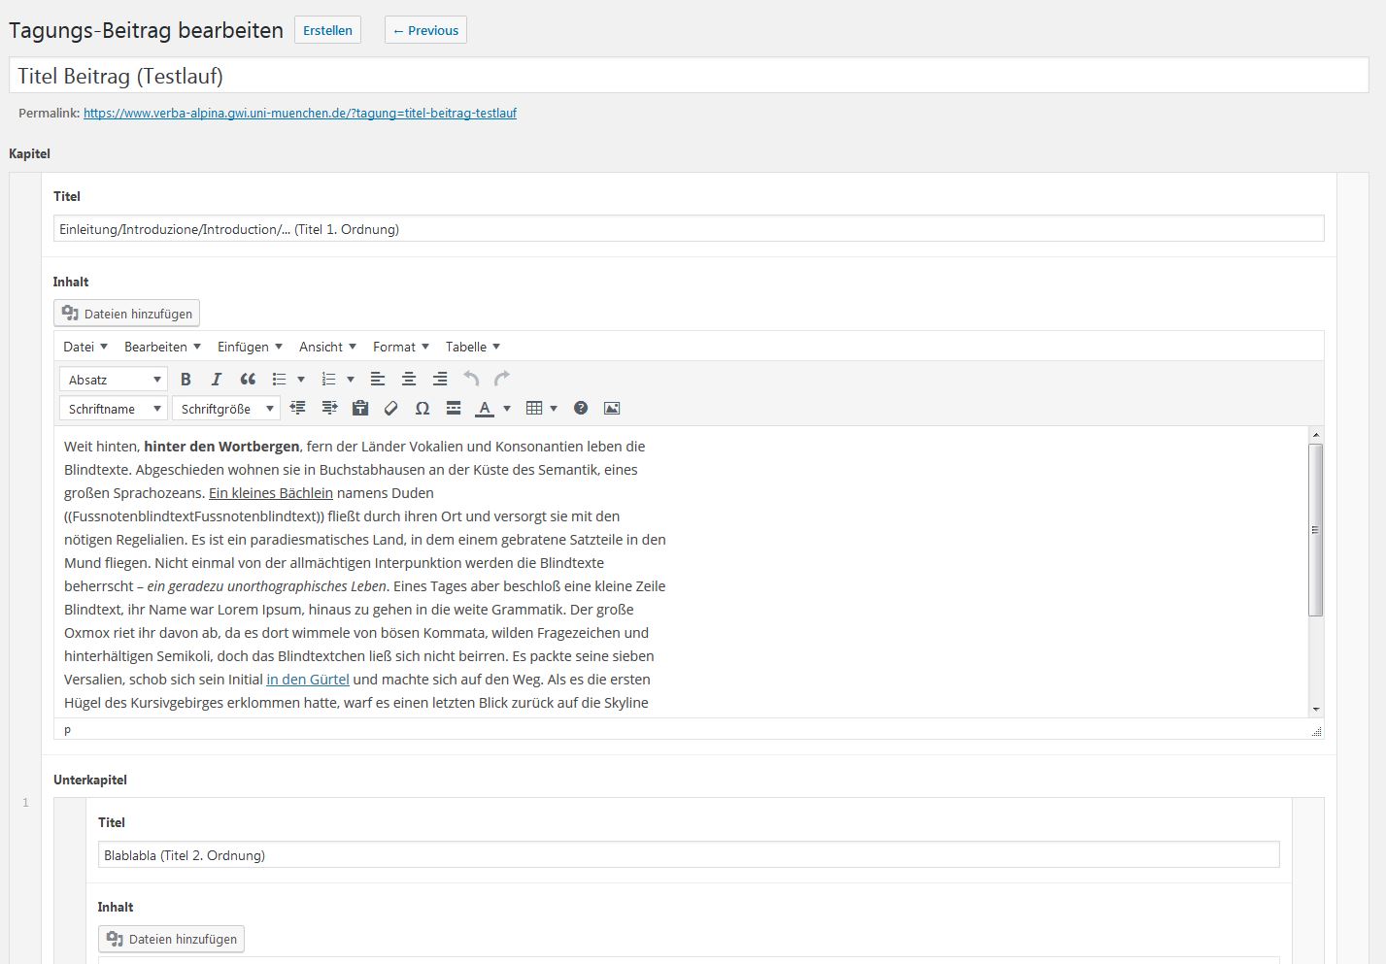Open the Schriftname font dropdown
1386x964 pixels.
pos(113,409)
